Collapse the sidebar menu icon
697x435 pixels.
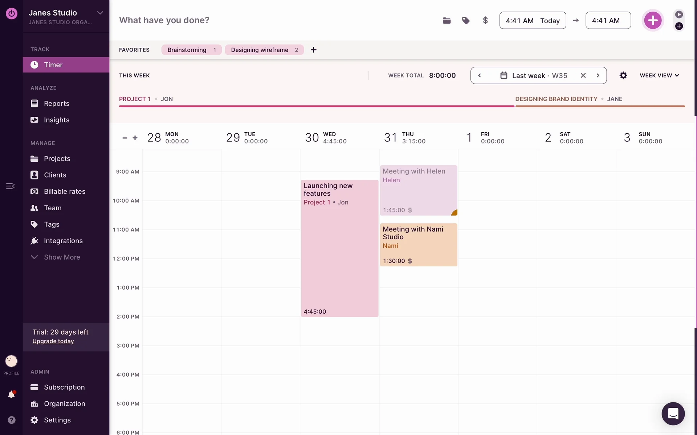(10, 186)
